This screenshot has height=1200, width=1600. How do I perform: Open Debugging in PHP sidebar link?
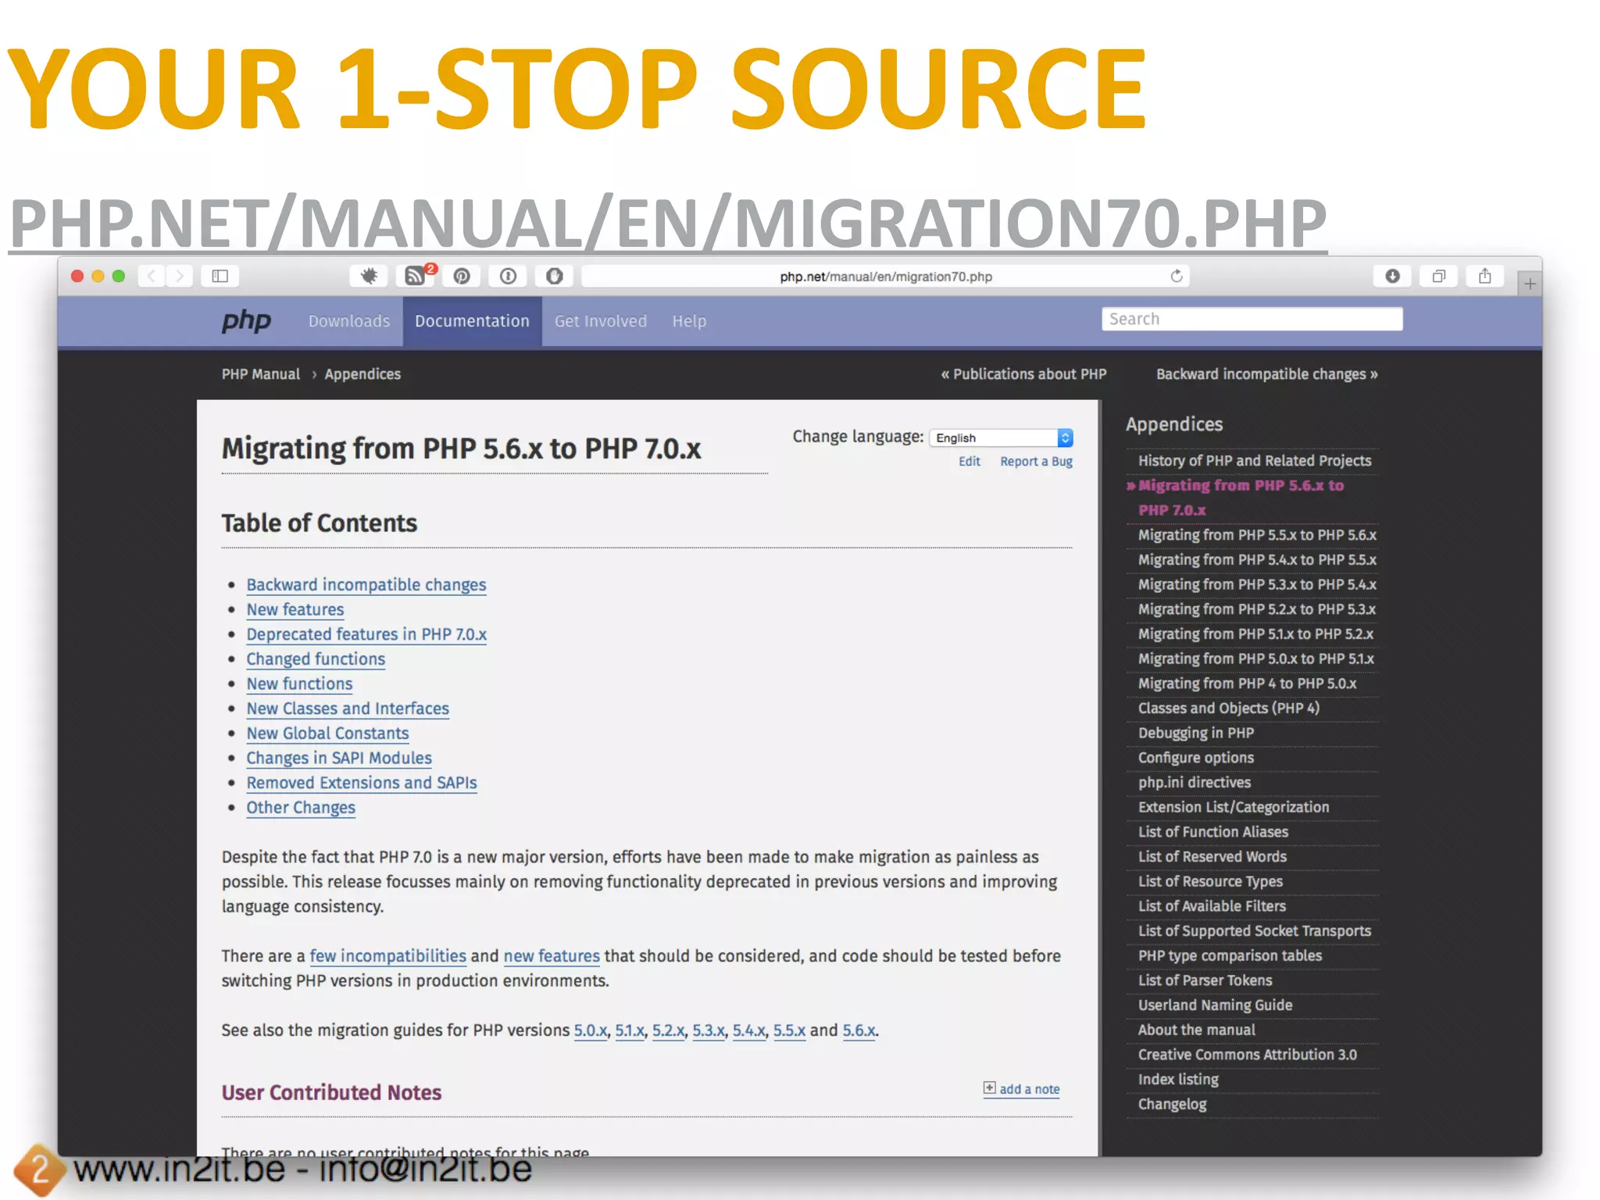[1195, 734]
